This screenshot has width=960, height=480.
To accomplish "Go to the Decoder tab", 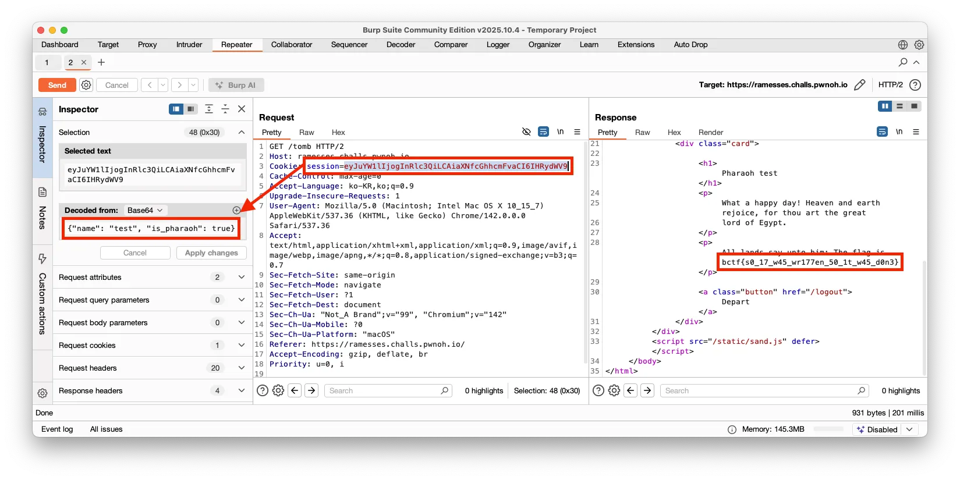I will pos(401,45).
